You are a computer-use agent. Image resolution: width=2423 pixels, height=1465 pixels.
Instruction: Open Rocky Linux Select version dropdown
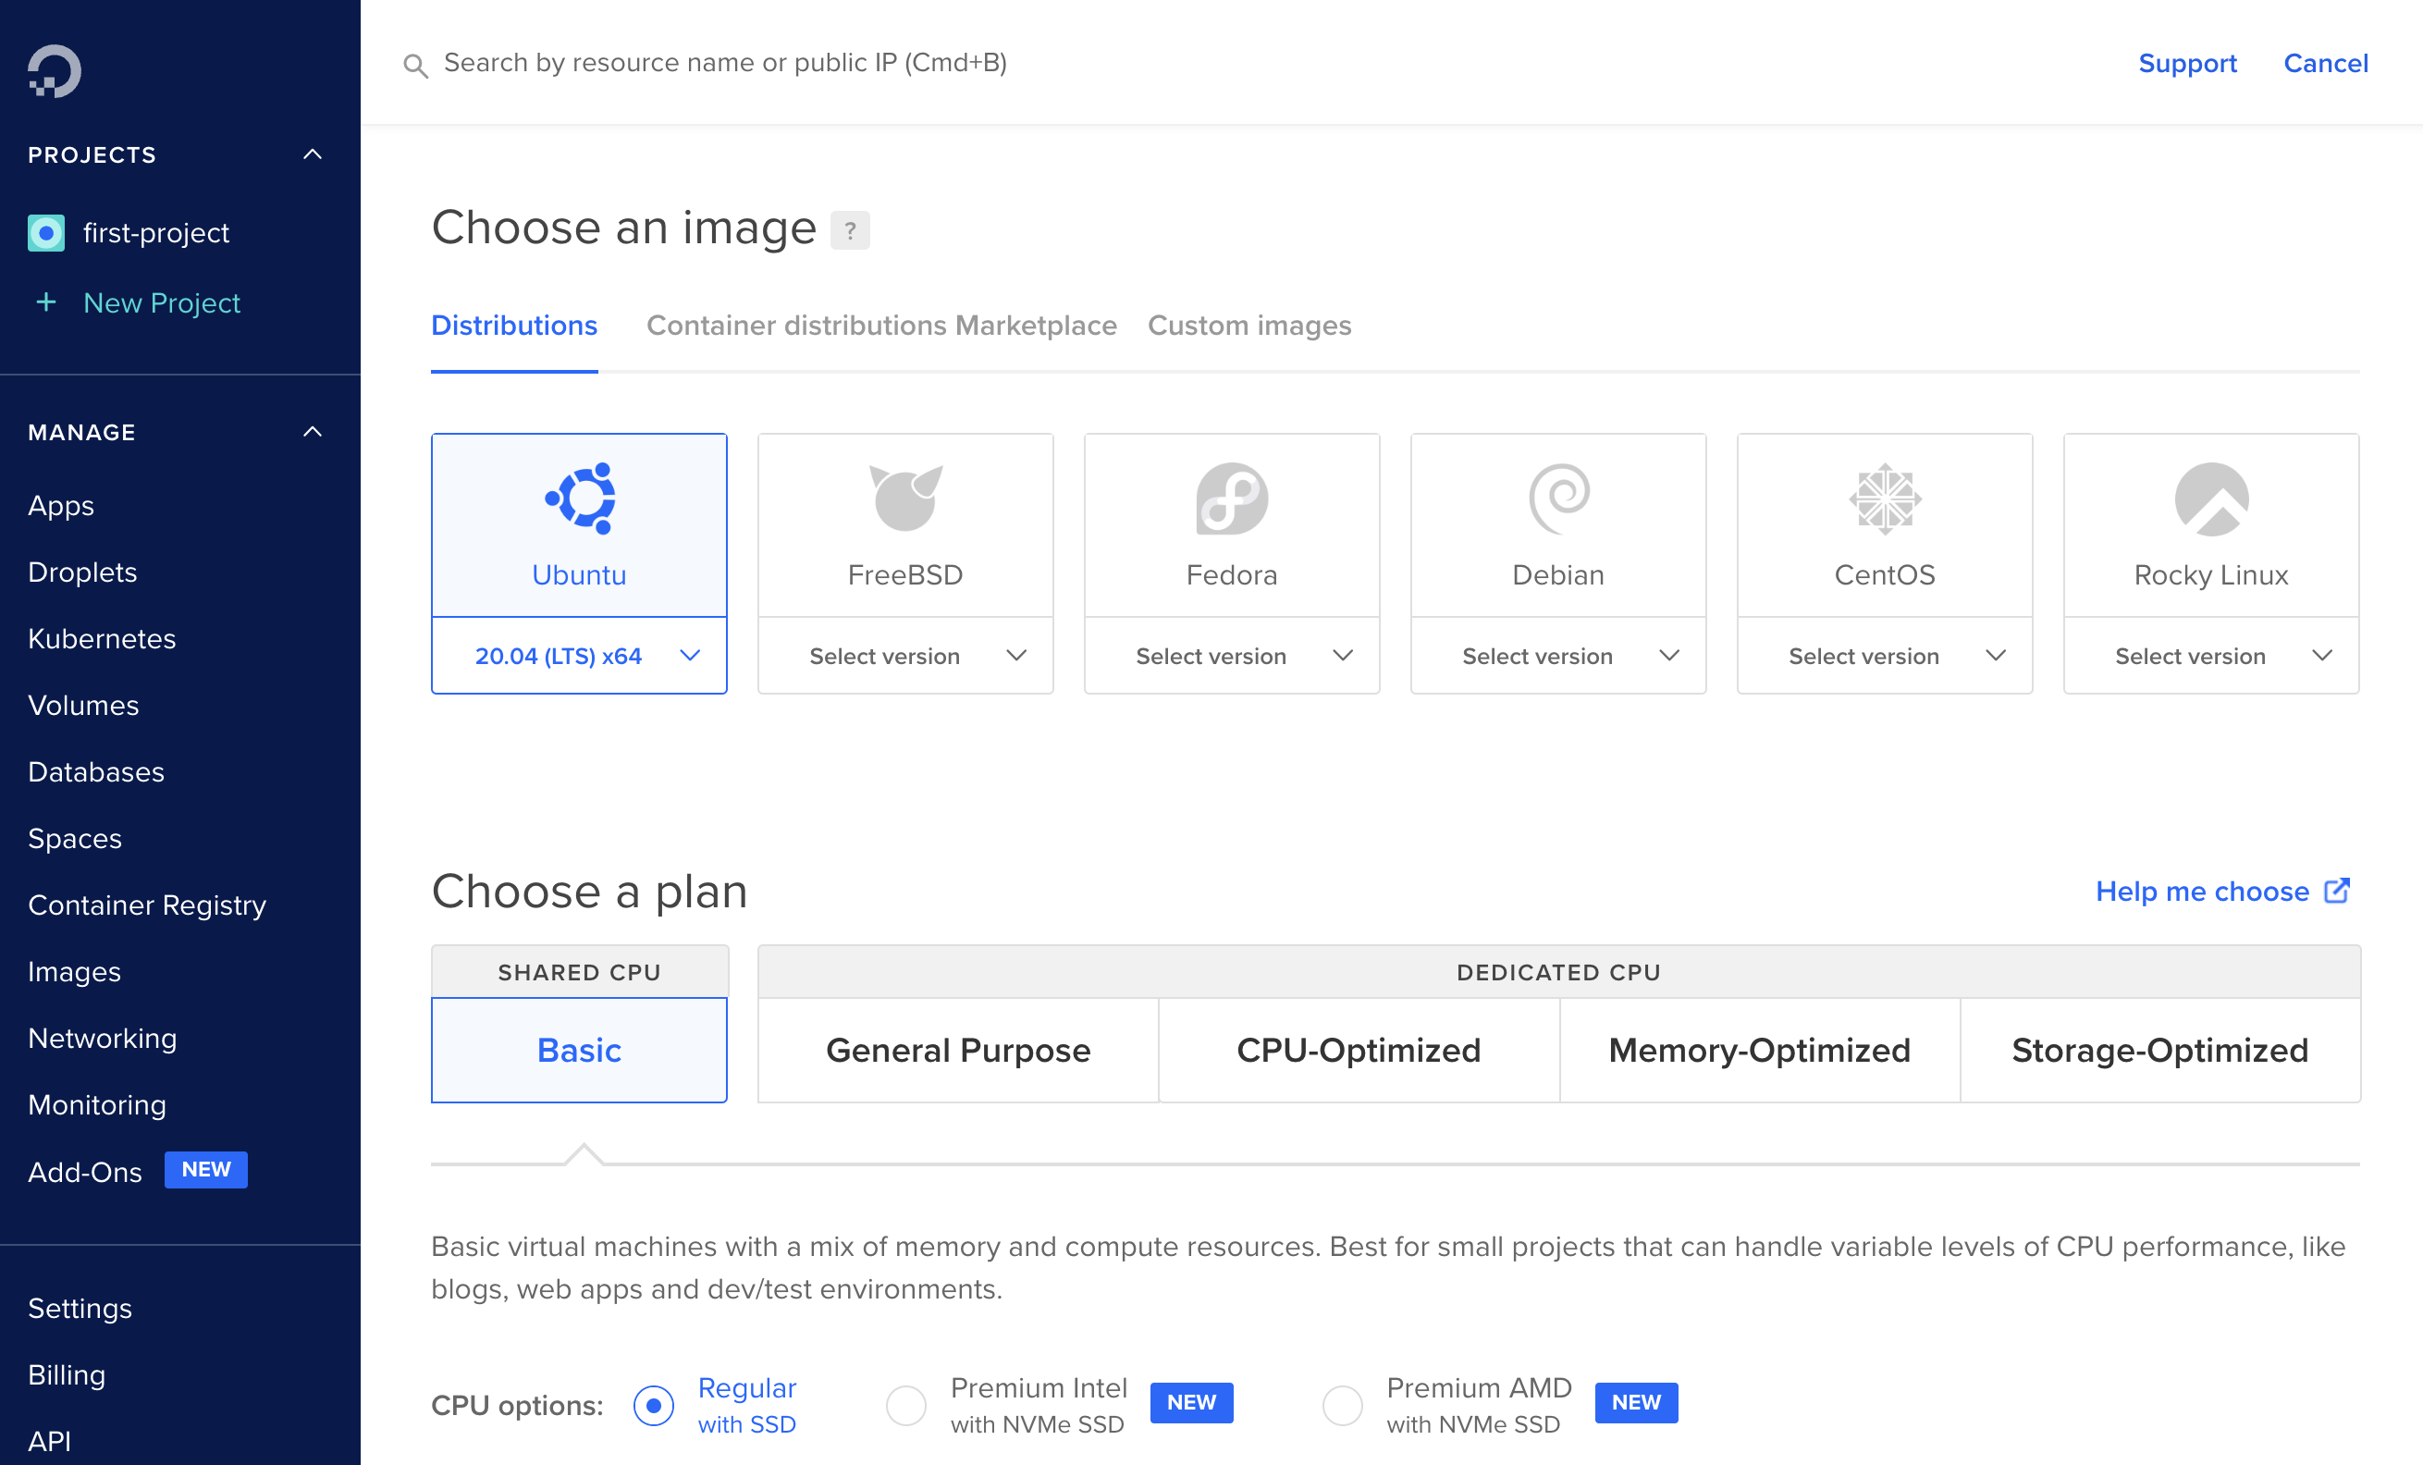(2211, 656)
